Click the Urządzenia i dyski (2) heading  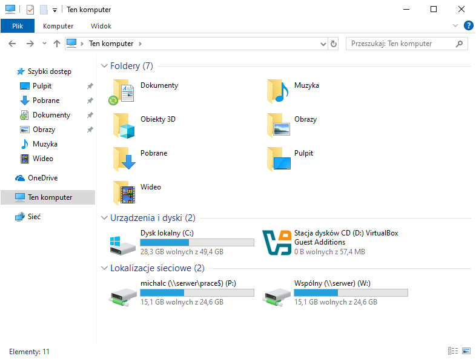tap(153, 218)
